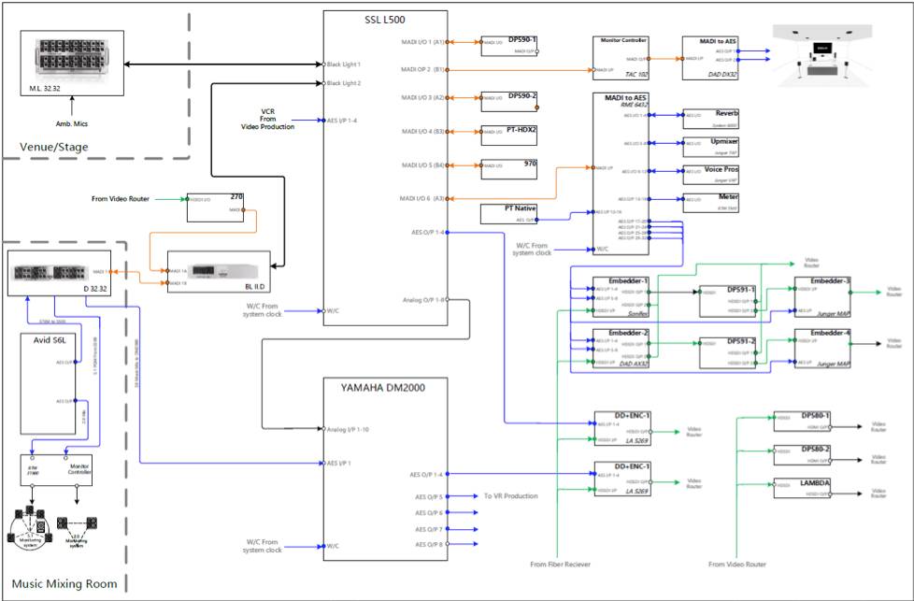
Task: Select the DP590-1 block
Action: click(x=509, y=46)
